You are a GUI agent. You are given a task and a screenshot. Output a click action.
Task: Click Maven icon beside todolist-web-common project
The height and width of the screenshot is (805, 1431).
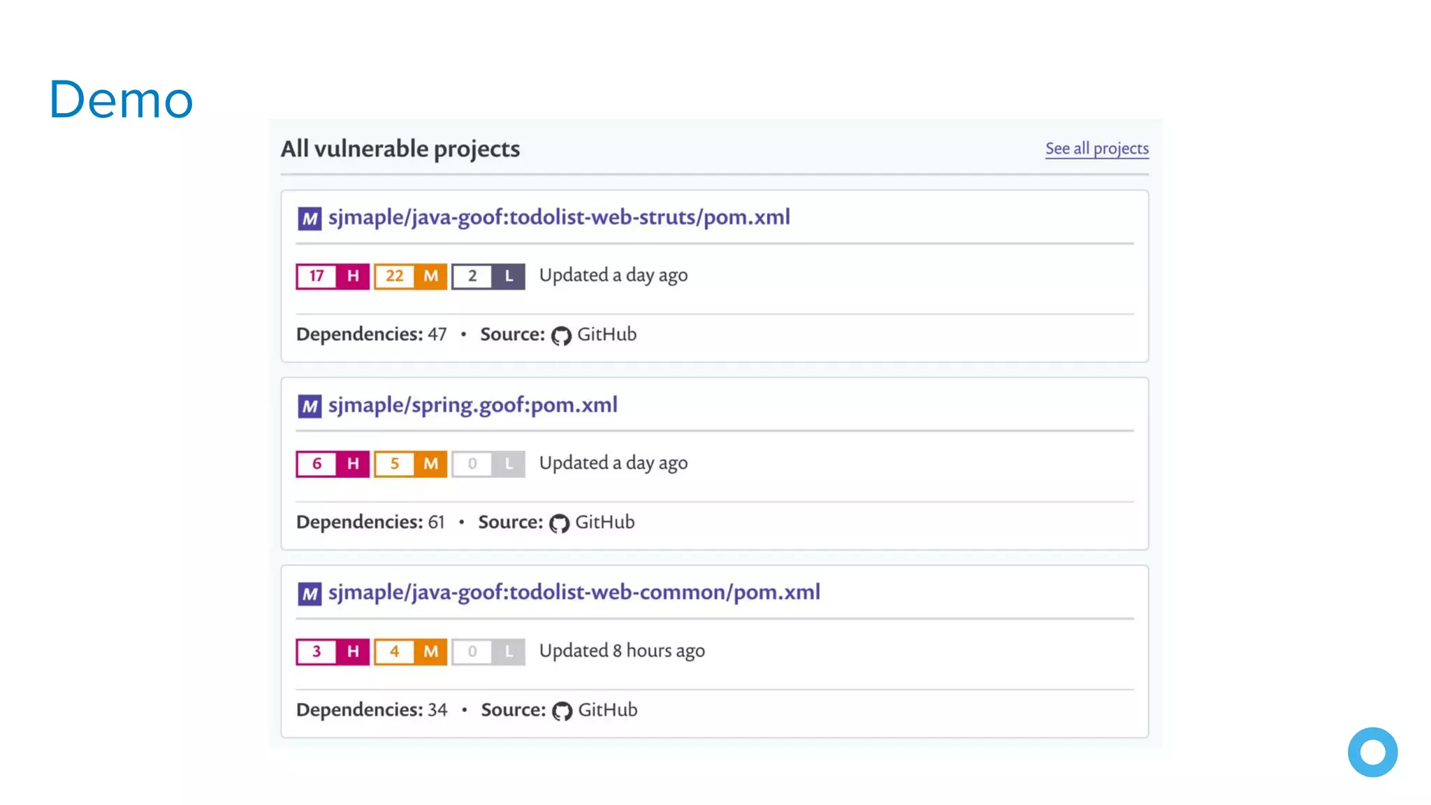point(310,594)
